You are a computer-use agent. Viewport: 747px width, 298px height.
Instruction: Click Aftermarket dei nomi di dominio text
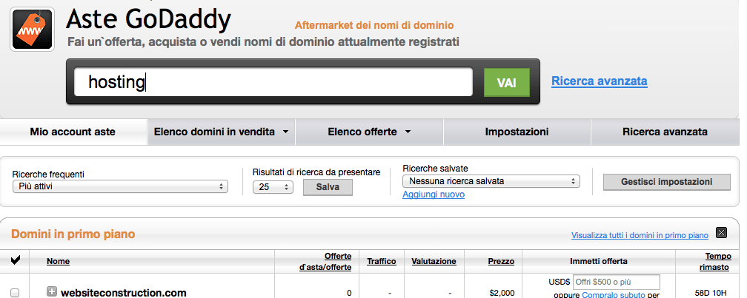[374, 25]
